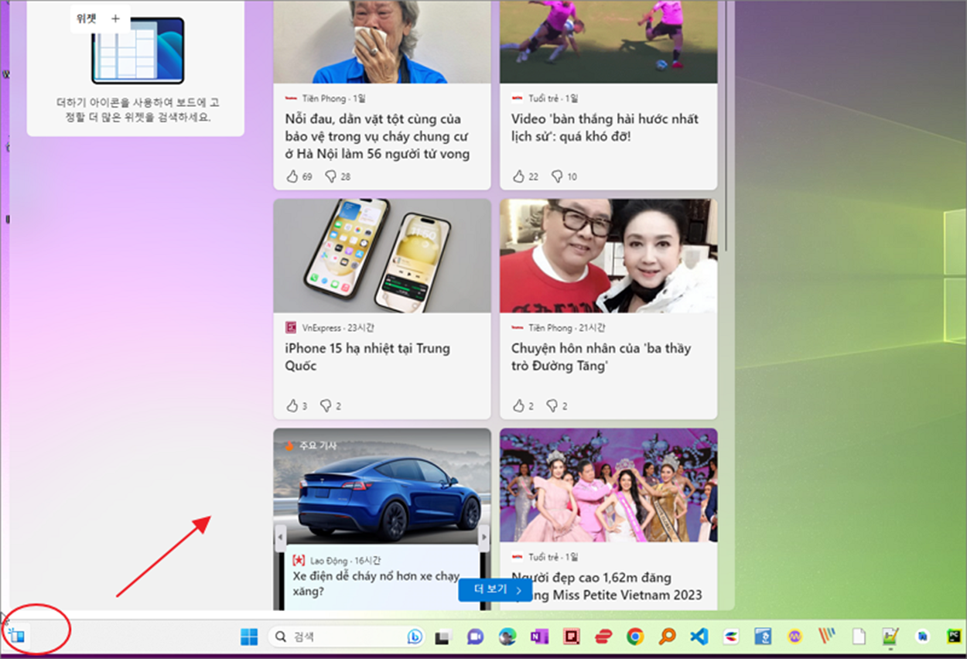This screenshot has width=967, height=659.
Task: Open Microsoft Edge from the taskbar
Action: (507, 637)
